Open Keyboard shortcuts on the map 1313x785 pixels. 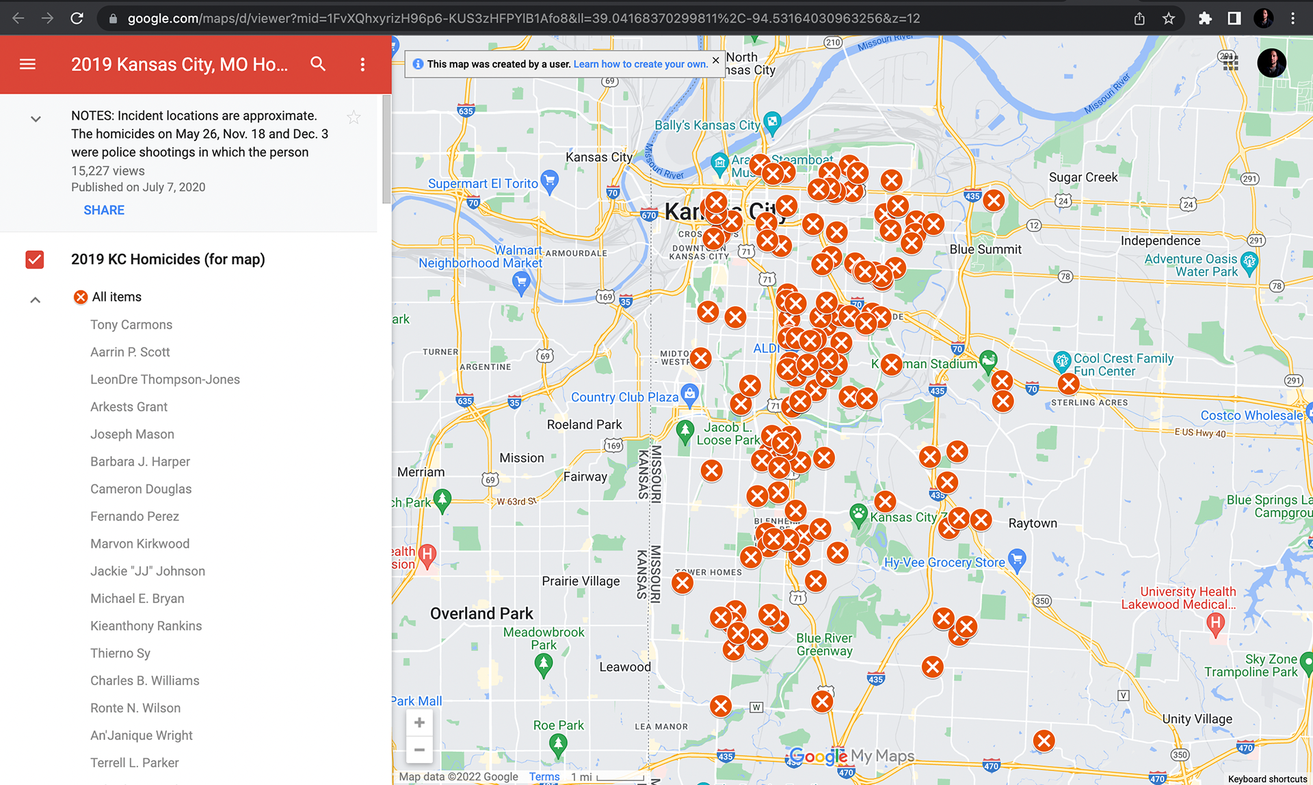click(x=1267, y=779)
